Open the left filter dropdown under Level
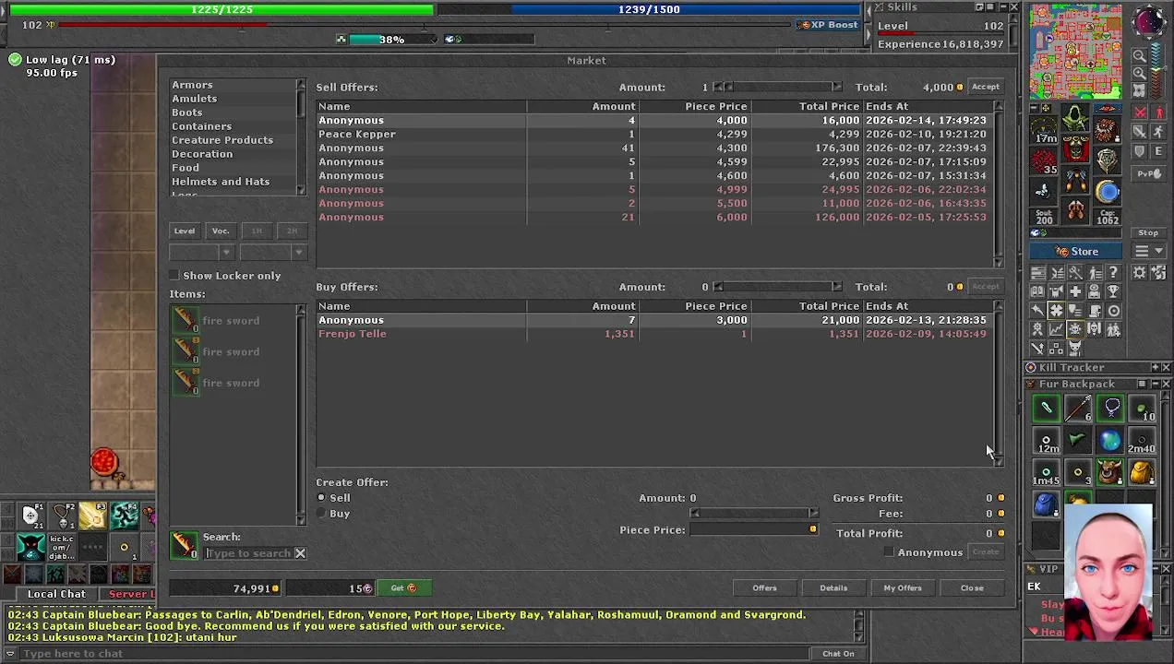Viewport: 1174px width, 664px height. (x=201, y=253)
